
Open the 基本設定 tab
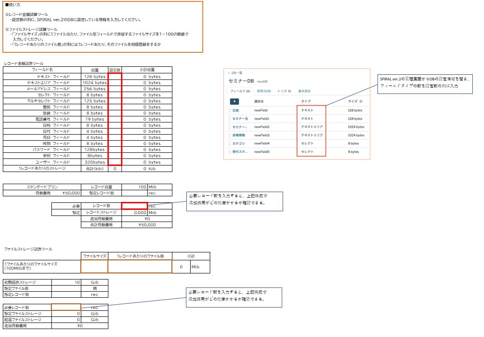(x=304, y=91)
